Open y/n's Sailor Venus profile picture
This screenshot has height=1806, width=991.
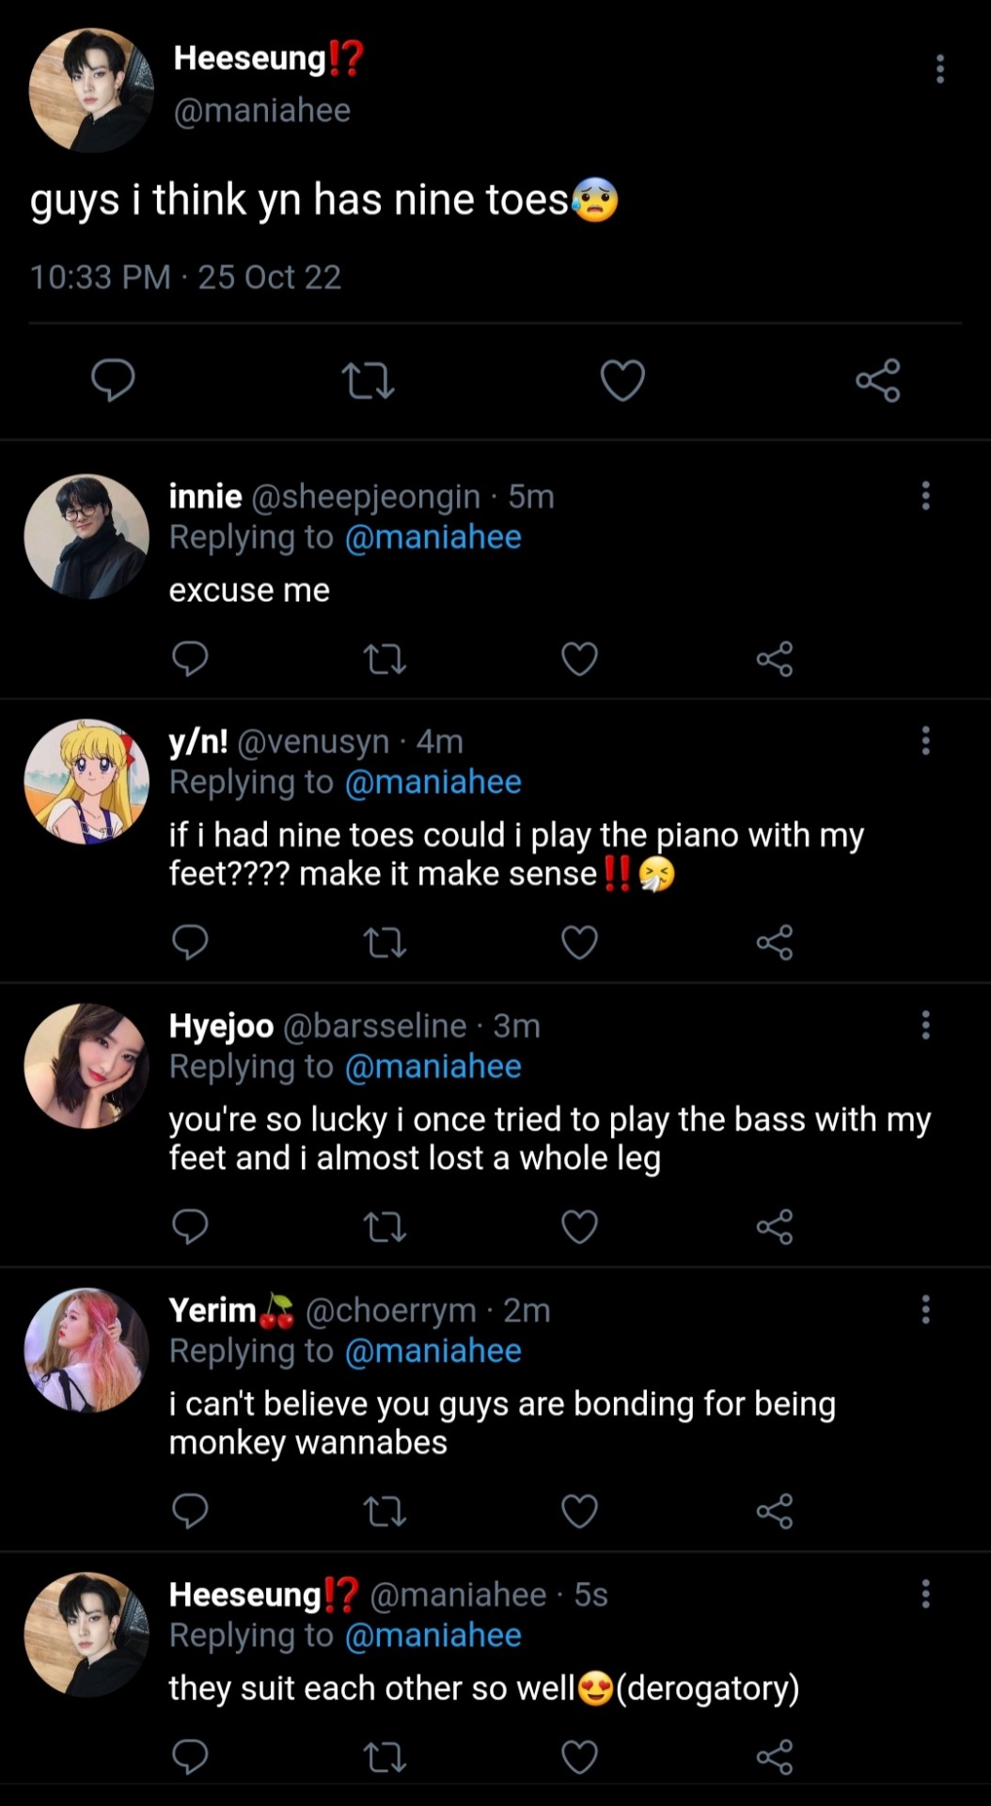coord(87,782)
